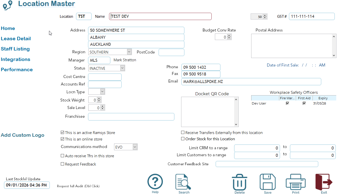
Task: Click the Exit door icon
Action: click(x=324, y=182)
